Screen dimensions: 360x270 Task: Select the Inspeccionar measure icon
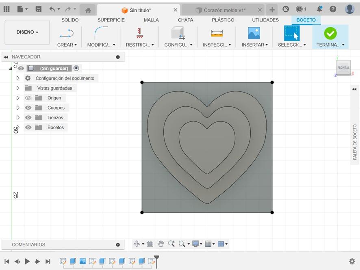pos(217,33)
